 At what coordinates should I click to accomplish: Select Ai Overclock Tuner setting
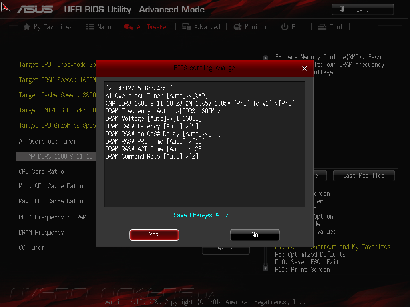click(x=48, y=141)
